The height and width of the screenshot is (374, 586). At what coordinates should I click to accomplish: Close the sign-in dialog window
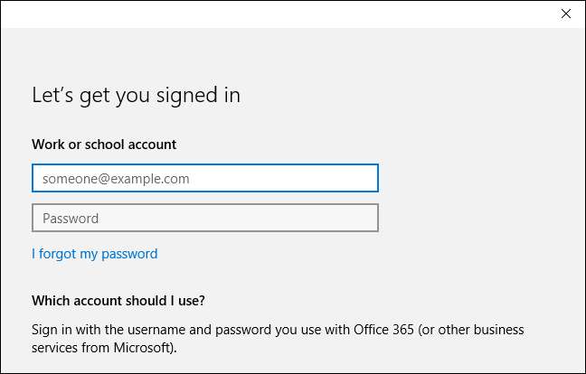click(565, 14)
